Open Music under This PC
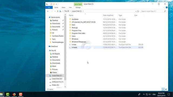173x97 pixels. click(54, 66)
